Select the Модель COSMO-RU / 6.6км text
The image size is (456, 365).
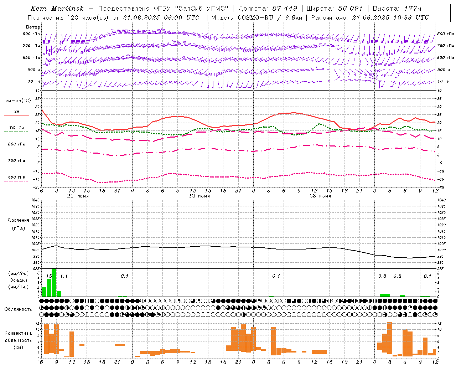tap(257, 17)
